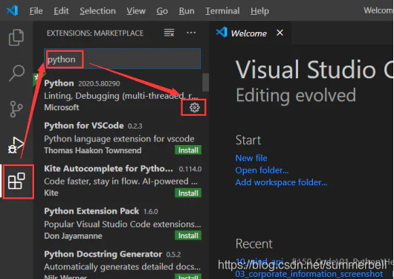The image size is (394, 279).
Task: Select the Welcome editor tab
Action: click(249, 33)
